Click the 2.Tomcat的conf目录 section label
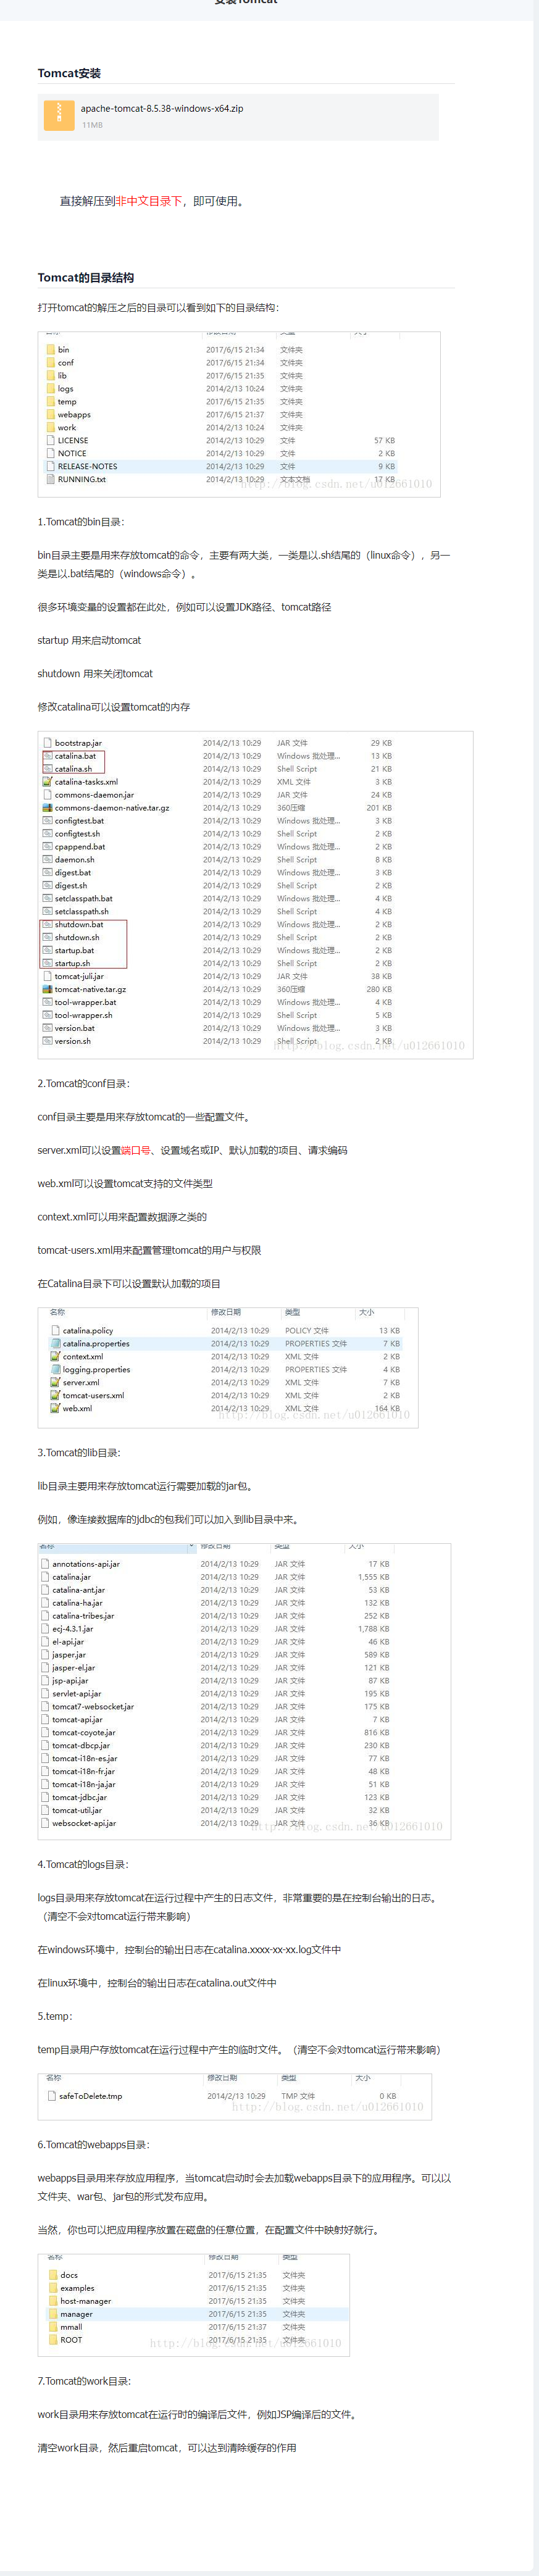 coord(84,1084)
